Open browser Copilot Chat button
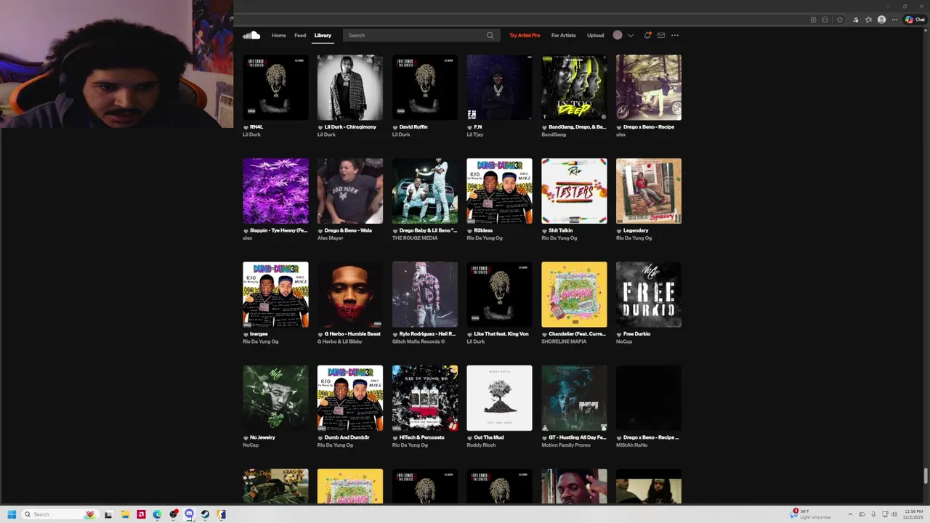This screenshot has height=523, width=930. pos(914,20)
